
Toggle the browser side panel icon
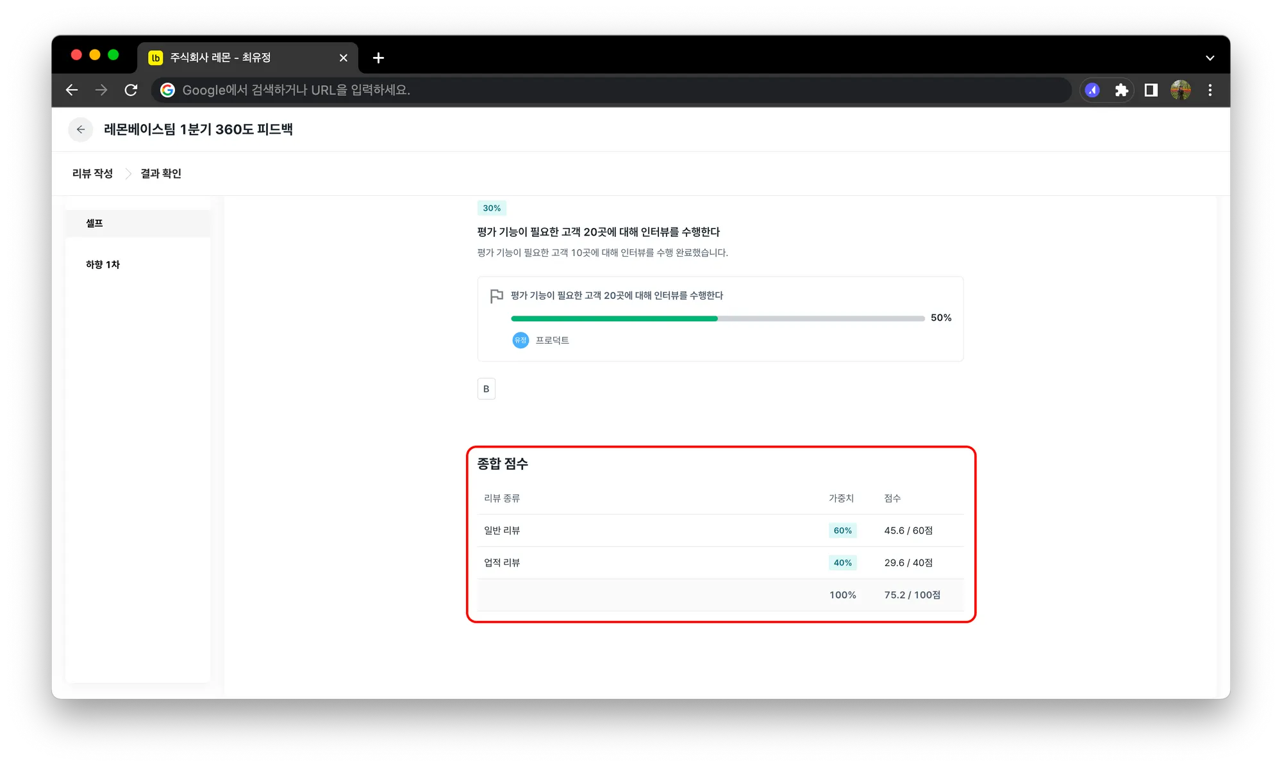1151,90
